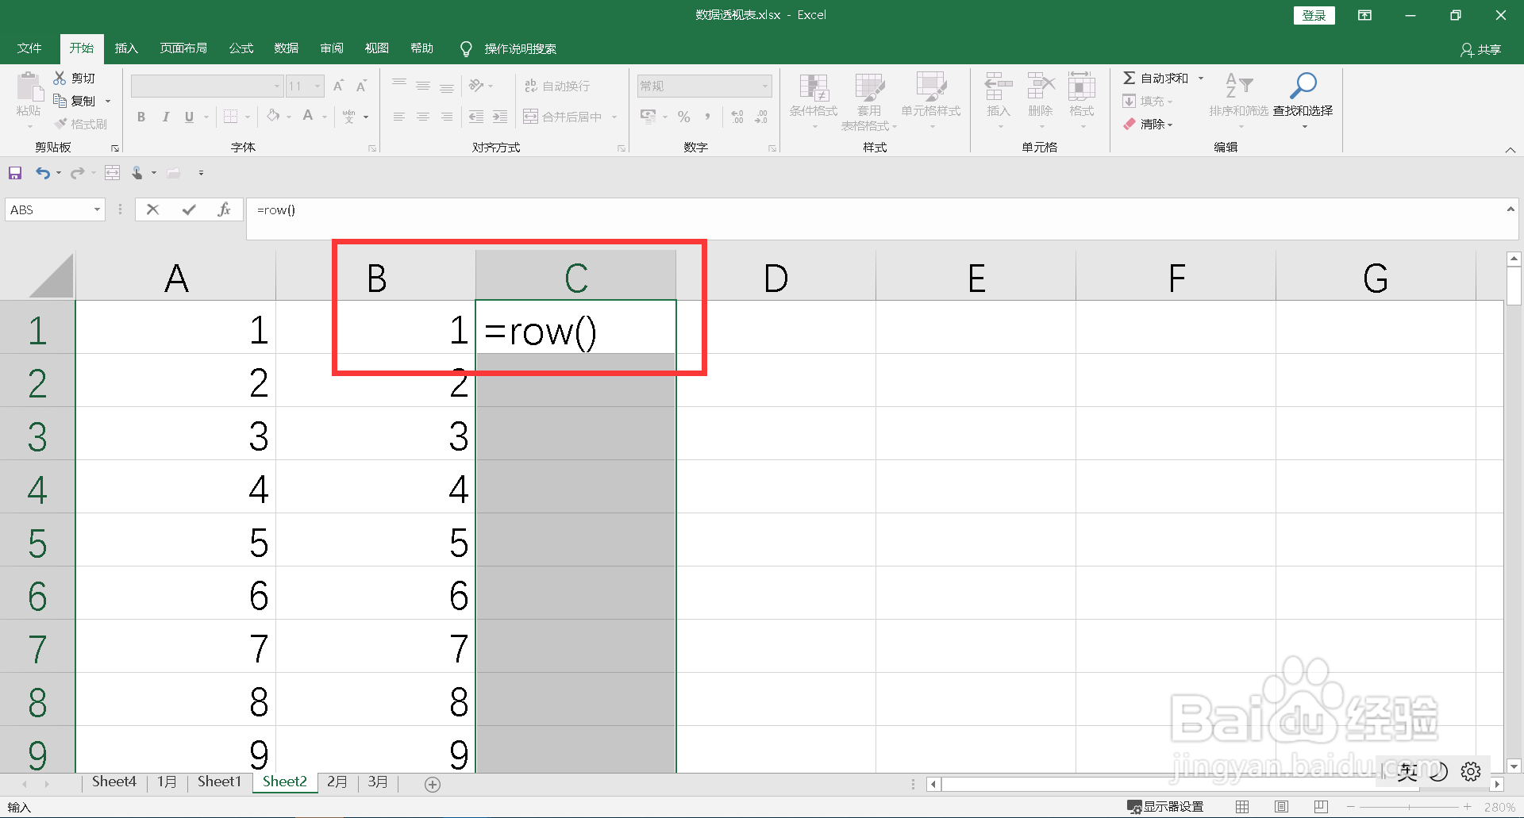Viewport: 1524px width, 818px height.
Task: Click the zoom slider in status bar
Action: pos(1409,807)
